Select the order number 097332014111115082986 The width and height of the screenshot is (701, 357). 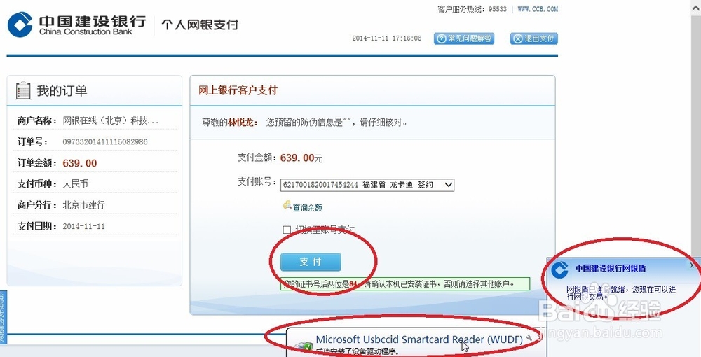[105, 142]
